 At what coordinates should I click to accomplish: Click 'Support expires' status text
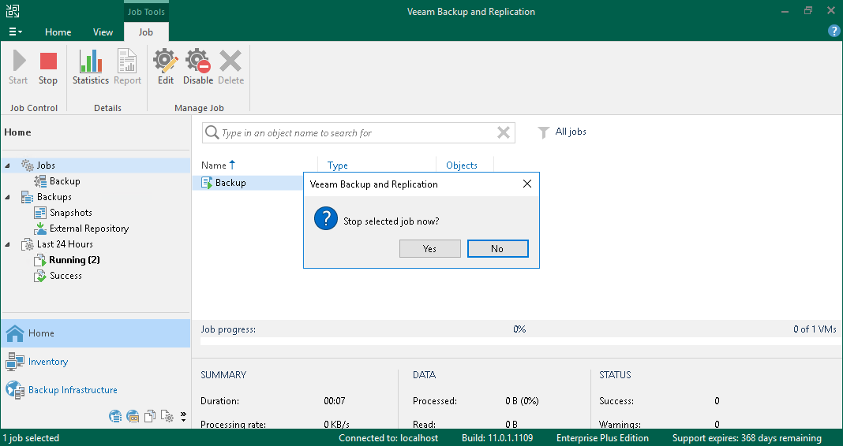[747, 438]
